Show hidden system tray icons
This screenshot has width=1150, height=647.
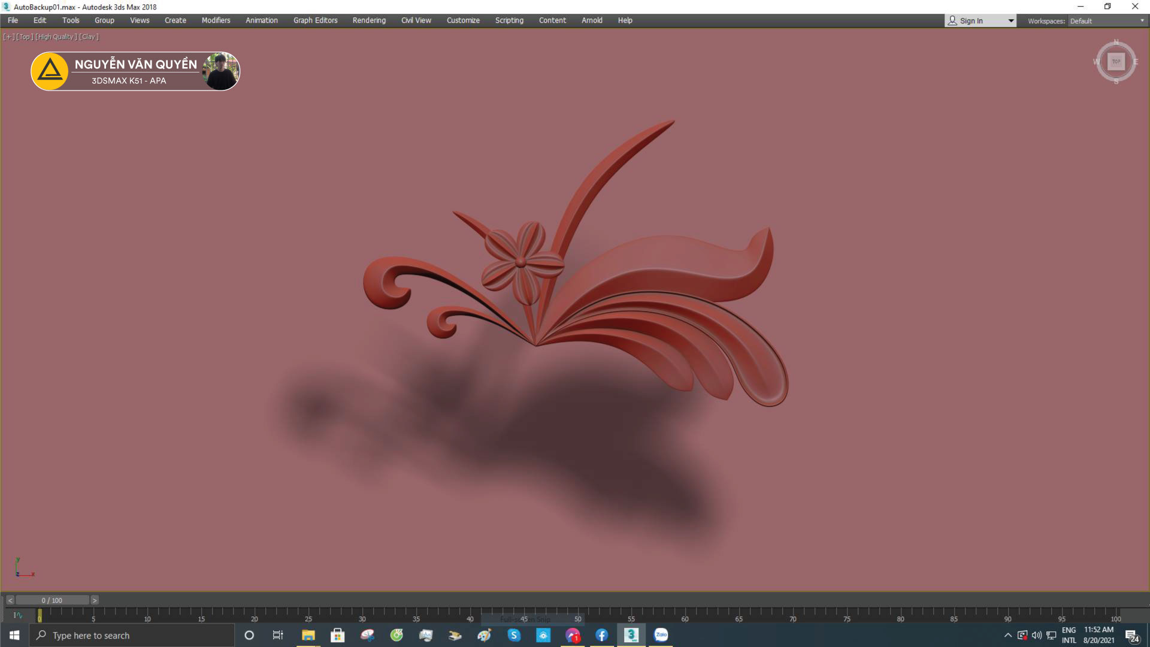click(1008, 635)
